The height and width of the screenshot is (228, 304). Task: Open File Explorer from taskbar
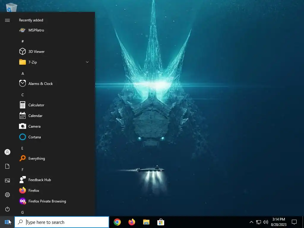coord(146,222)
